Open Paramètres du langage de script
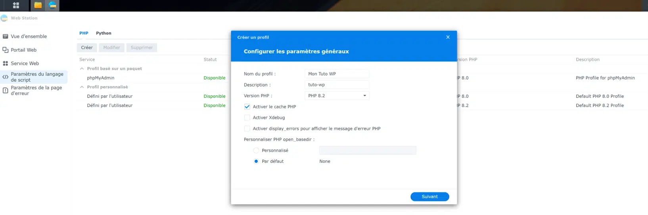648x215 pixels. click(34, 77)
